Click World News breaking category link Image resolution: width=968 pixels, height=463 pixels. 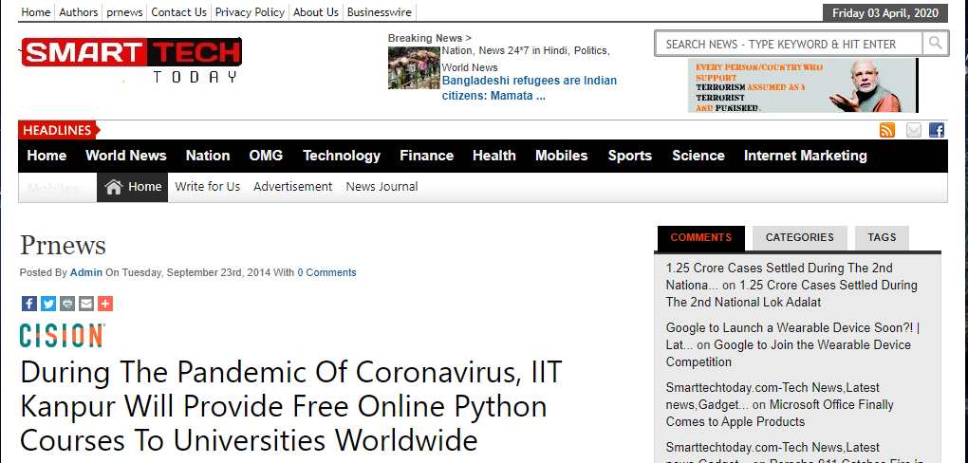tap(470, 67)
